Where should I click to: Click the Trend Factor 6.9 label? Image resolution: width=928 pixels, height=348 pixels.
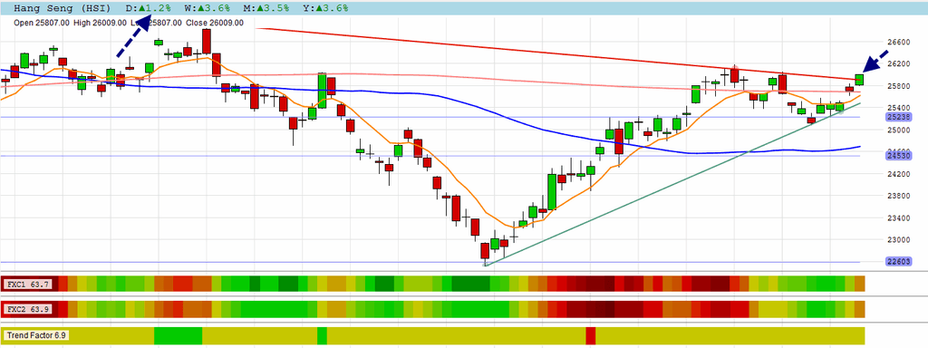click(x=36, y=335)
